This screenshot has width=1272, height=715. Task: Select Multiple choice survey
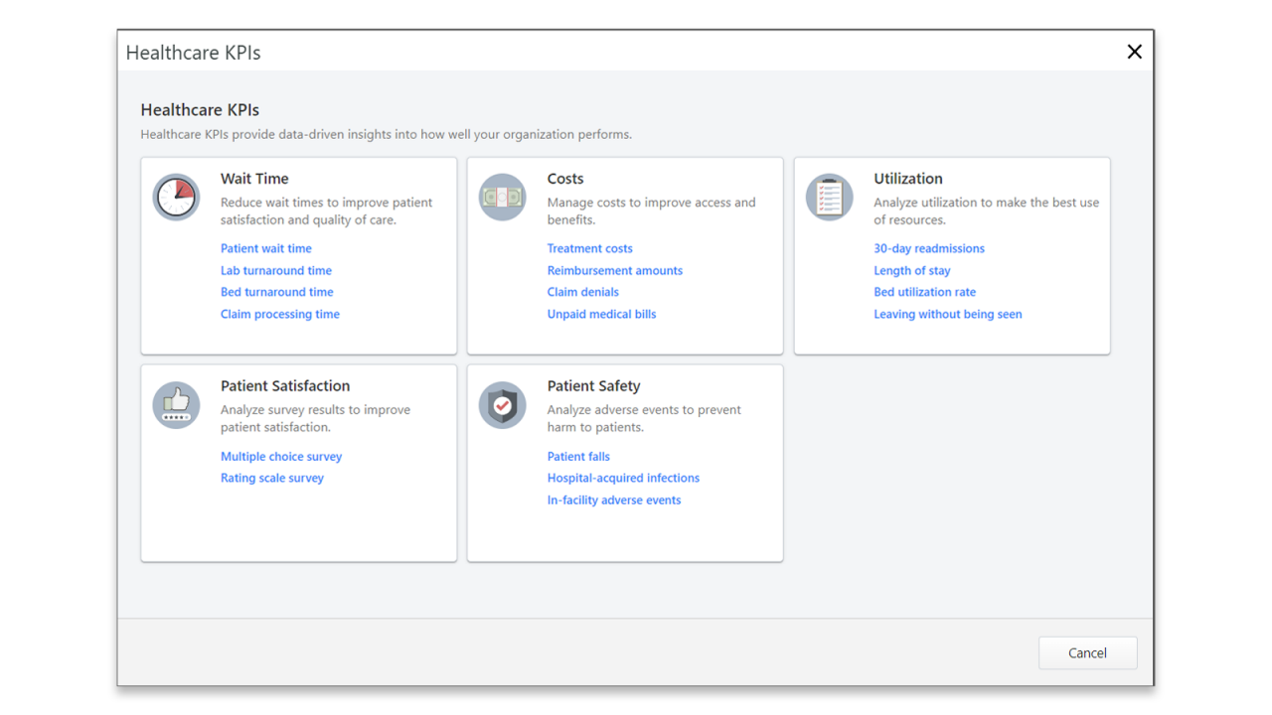pyautogui.click(x=281, y=456)
